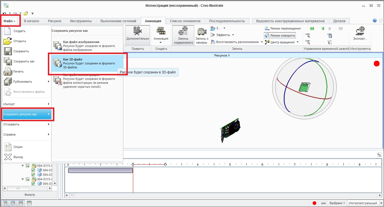Switch to the Рисунок ribbon tab
The image size is (384, 207).
[55, 21]
